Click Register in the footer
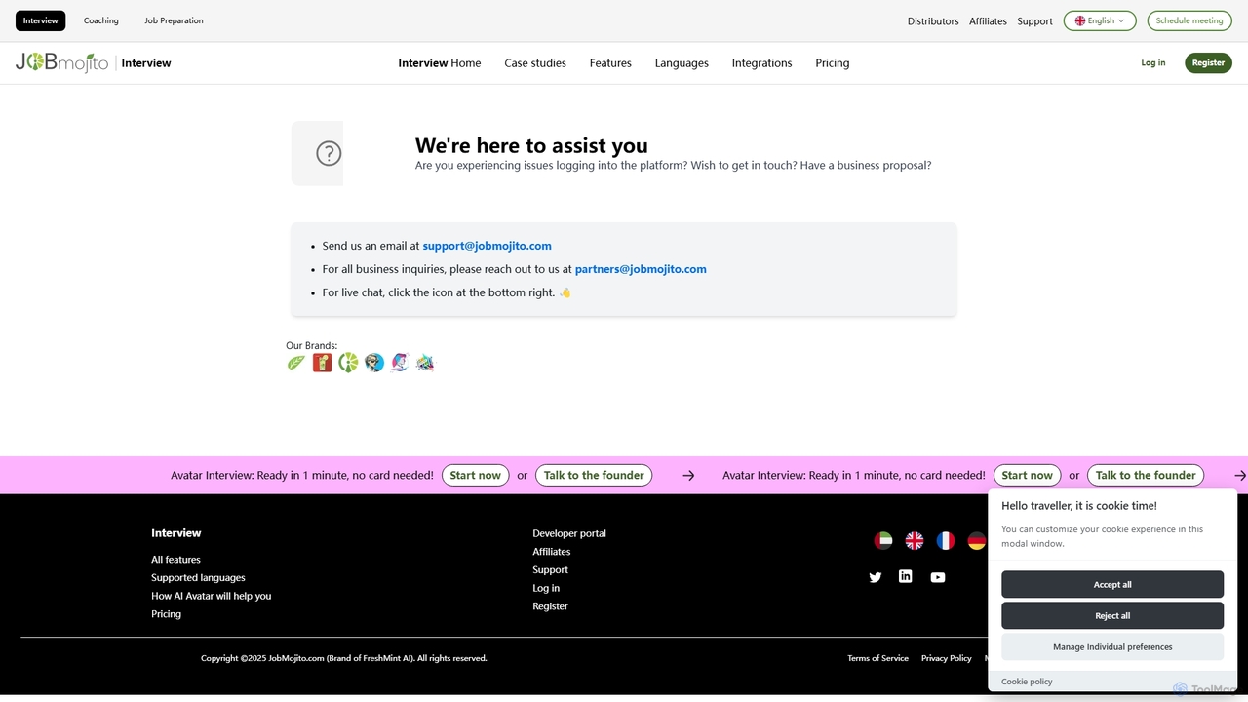Viewport: 1248px width, 702px height. point(550,606)
